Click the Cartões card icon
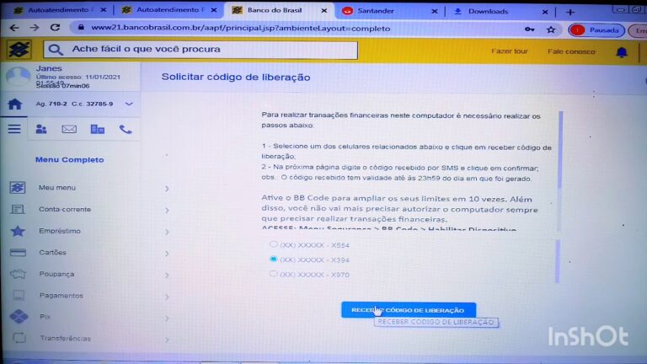Image resolution: width=647 pixels, height=364 pixels. [18, 252]
